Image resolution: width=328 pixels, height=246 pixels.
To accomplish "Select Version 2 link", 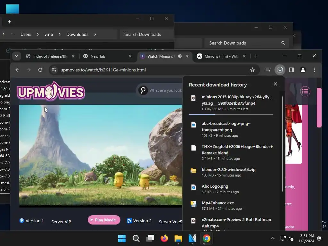I will tap(139, 221).
